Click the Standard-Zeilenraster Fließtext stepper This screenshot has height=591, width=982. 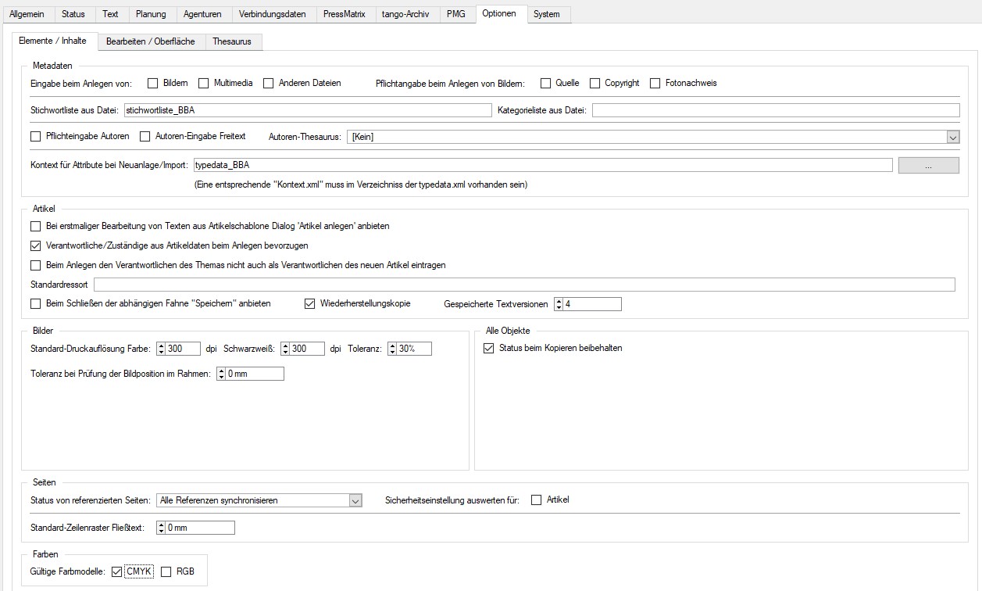tap(161, 528)
